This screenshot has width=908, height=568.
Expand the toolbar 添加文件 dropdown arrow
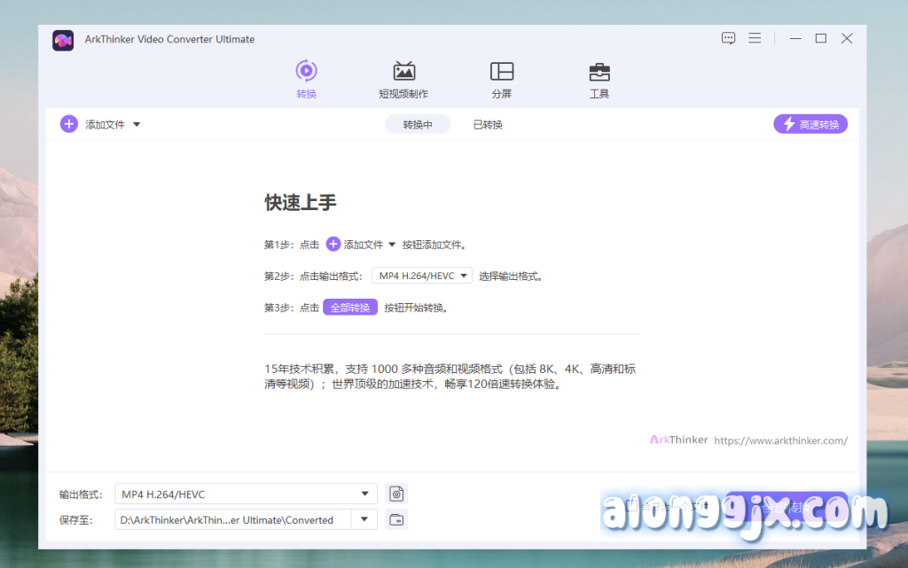(x=137, y=125)
